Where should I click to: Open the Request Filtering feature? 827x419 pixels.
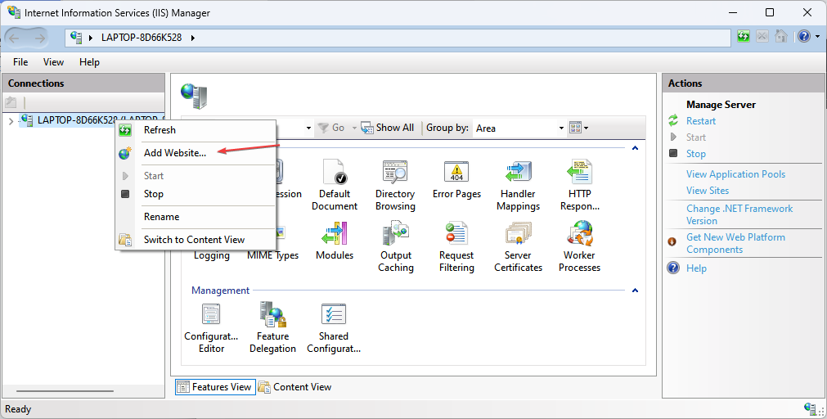click(x=456, y=246)
